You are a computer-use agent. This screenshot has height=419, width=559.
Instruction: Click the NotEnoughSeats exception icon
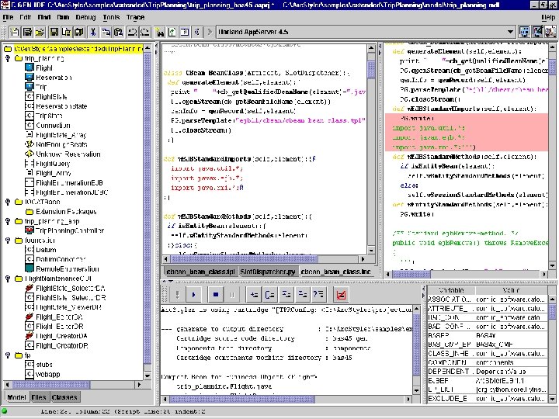(29, 144)
